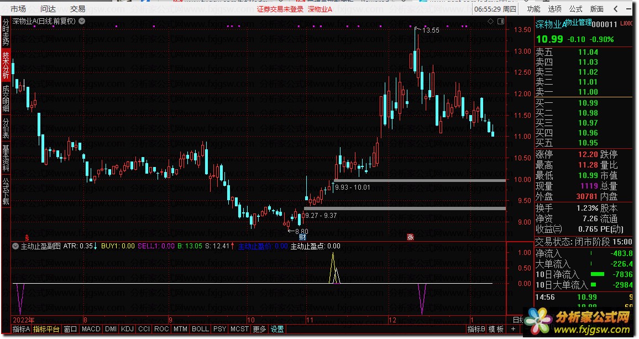
Task: Click the 最高 value 11.28
Action: 588,165
